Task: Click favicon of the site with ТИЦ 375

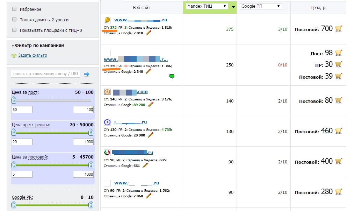Action: [107, 20]
